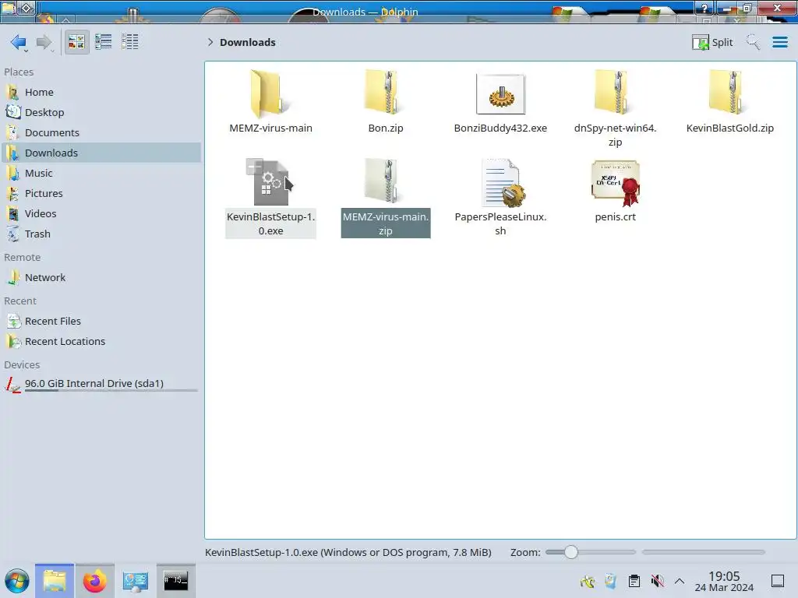Click the Bon.zip file name label
Viewport: 798px width, 598px height.
point(385,128)
